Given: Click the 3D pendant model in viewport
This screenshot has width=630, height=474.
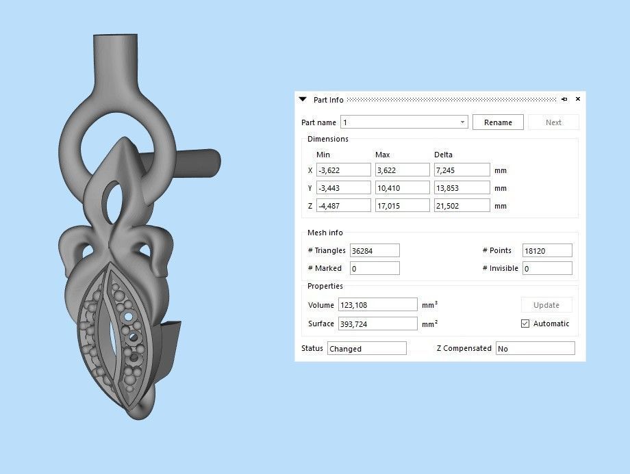Looking at the screenshot, I should pyautogui.click(x=121, y=241).
